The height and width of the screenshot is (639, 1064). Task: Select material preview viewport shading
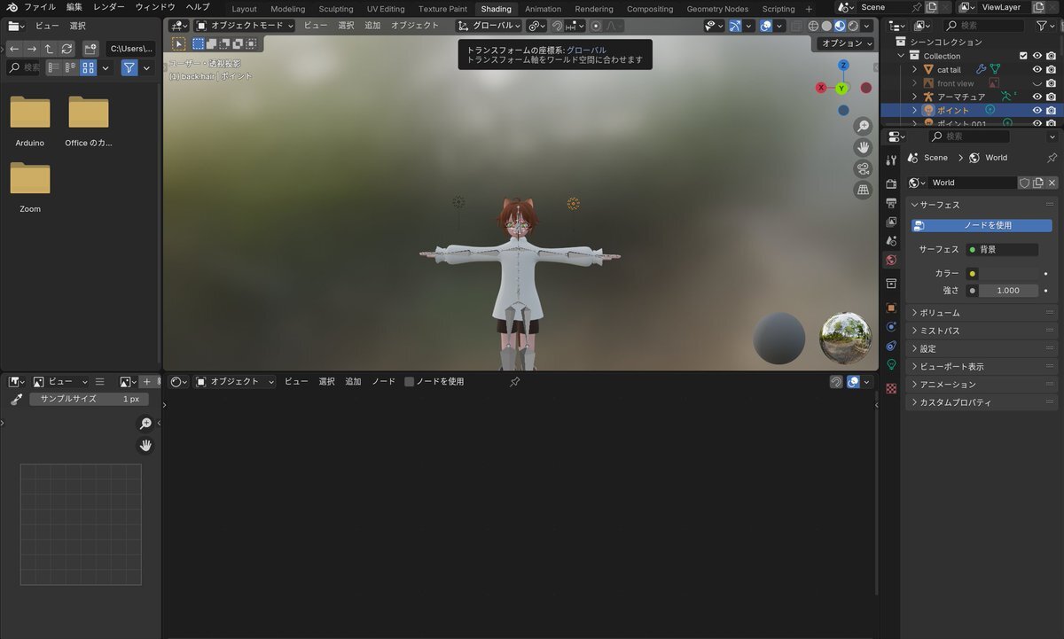point(840,26)
